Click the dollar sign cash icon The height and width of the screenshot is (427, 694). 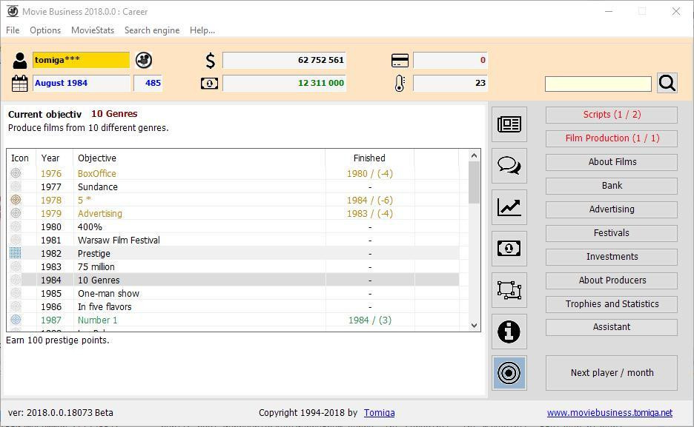click(x=211, y=61)
